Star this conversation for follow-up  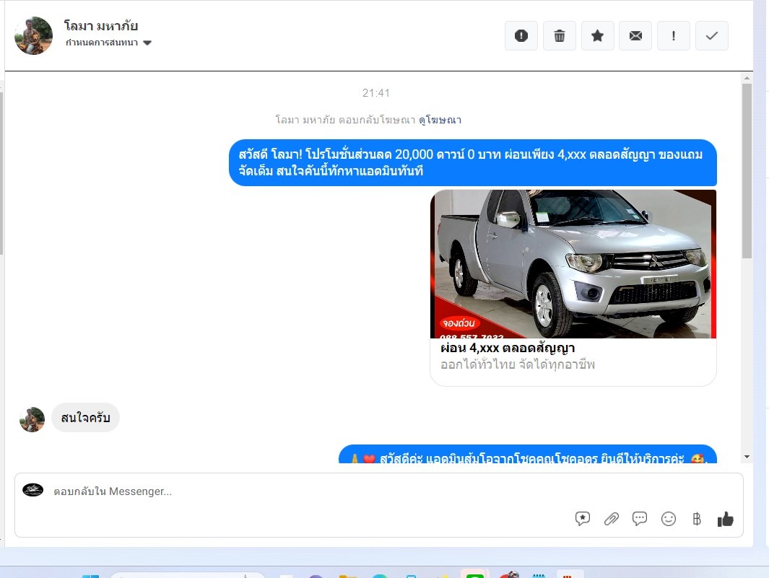coord(597,35)
